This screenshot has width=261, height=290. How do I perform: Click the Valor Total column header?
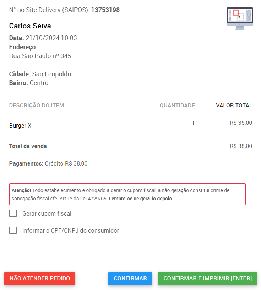tap(234, 105)
